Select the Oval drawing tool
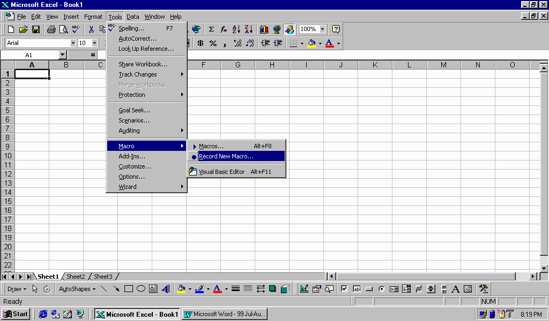Image resolution: width=549 pixels, height=321 pixels. coord(141,289)
